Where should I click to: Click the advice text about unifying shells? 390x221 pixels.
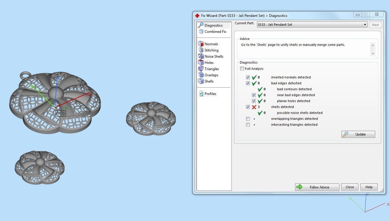[x=293, y=45]
